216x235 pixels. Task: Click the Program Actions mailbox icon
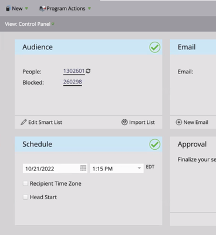click(42, 9)
